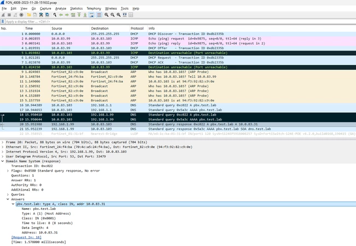The image size is (356, 246).
Task: Select packet 21 DNS SOA response
Action: (x=178, y=129)
